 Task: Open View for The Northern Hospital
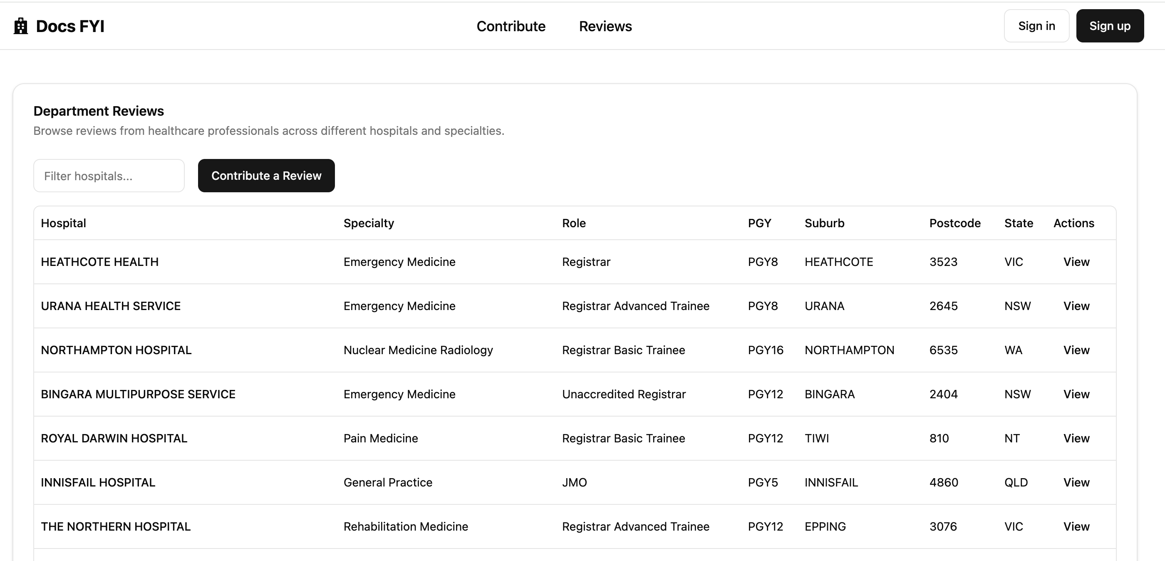point(1076,526)
